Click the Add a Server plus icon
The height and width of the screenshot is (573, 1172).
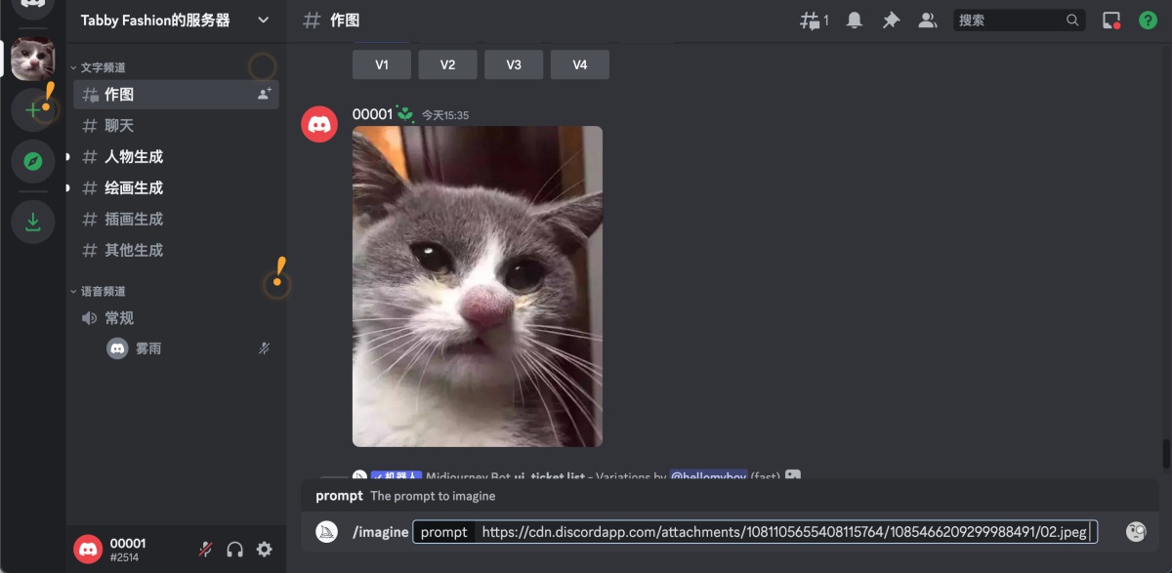(x=32, y=109)
